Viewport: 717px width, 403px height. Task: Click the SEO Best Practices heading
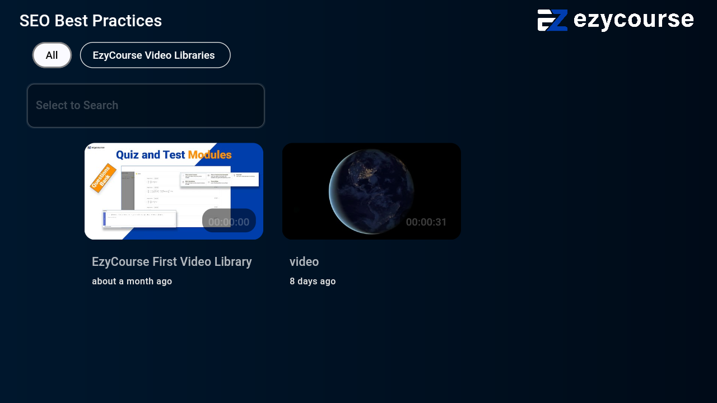(x=91, y=21)
